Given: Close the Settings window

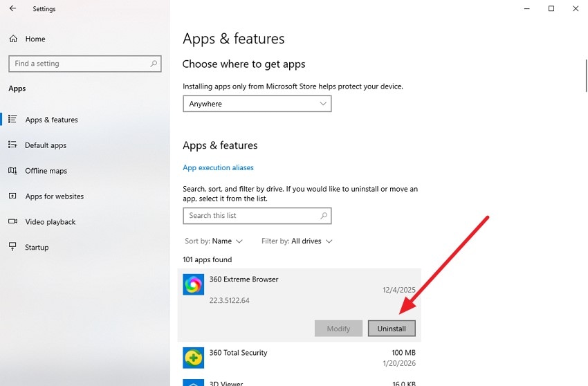Looking at the screenshot, I should pos(576,8).
